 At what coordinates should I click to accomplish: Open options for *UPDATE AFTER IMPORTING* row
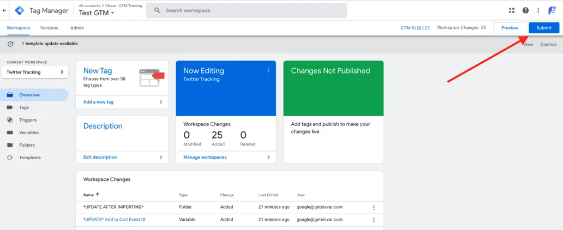pos(374,208)
